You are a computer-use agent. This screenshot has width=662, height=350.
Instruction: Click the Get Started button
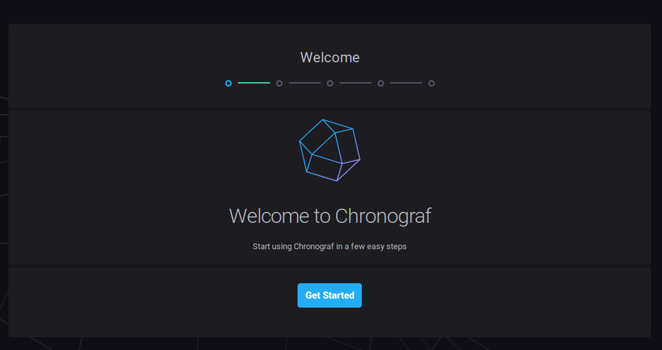tap(329, 295)
